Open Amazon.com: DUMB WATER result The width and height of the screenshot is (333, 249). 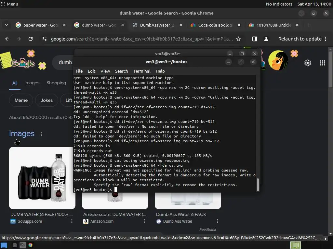(x=115, y=214)
